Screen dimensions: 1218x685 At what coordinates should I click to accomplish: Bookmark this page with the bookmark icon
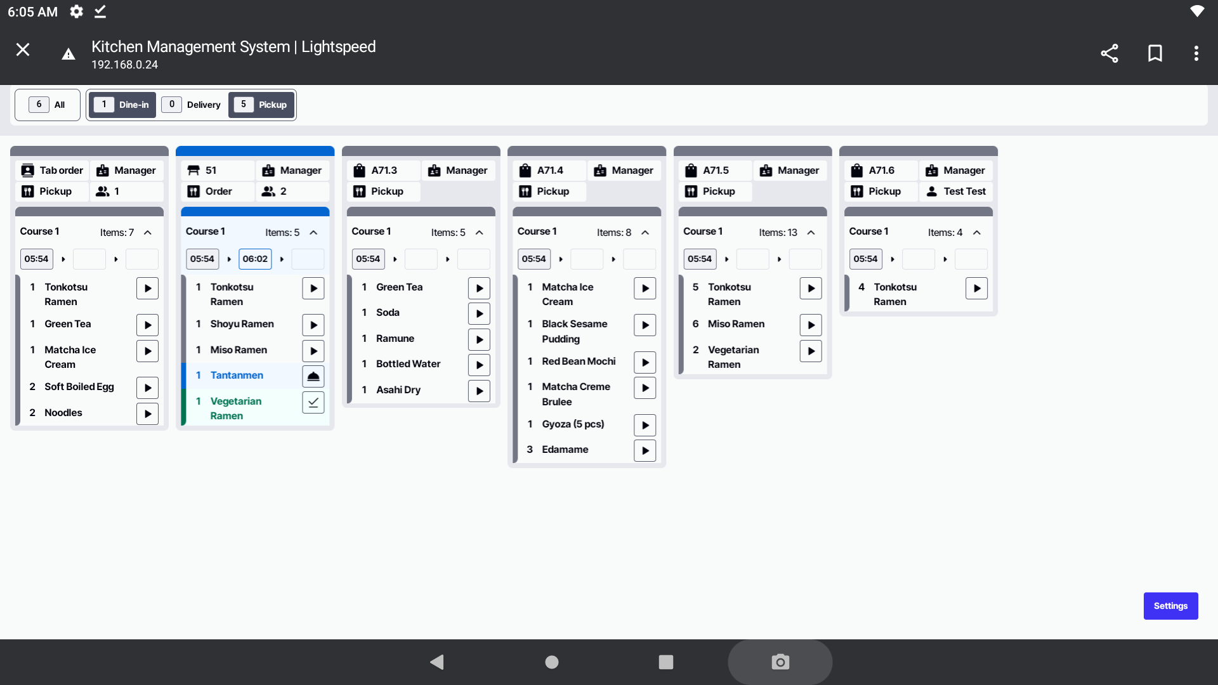click(1155, 53)
